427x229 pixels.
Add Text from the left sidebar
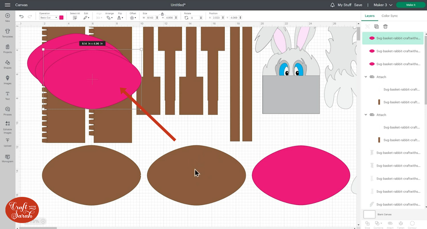(x=7, y=95)
